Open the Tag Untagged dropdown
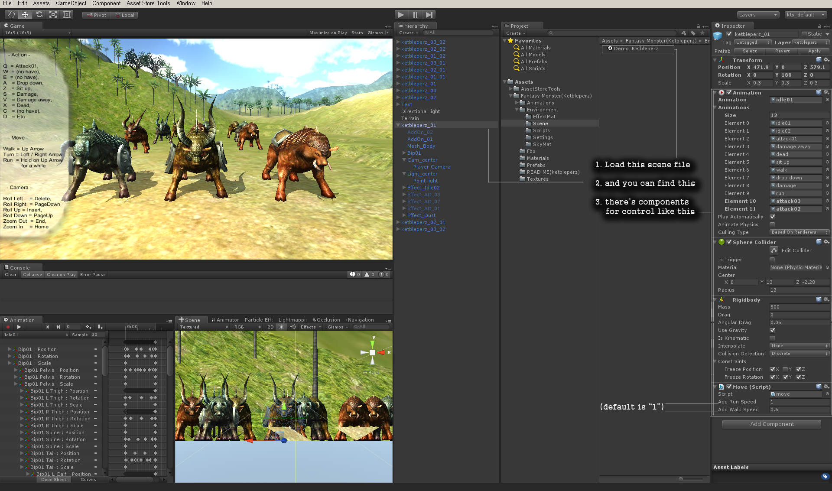 pyautogui.click(x=753, y=42)
